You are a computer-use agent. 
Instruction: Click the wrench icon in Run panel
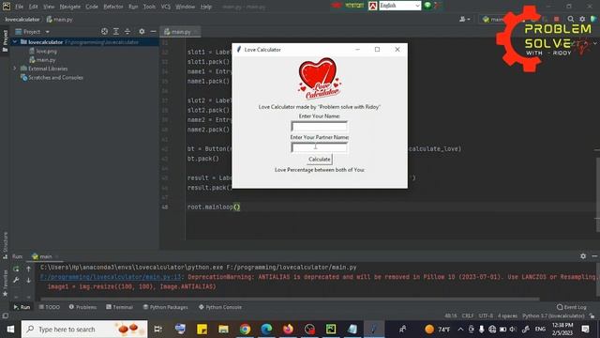16,281
